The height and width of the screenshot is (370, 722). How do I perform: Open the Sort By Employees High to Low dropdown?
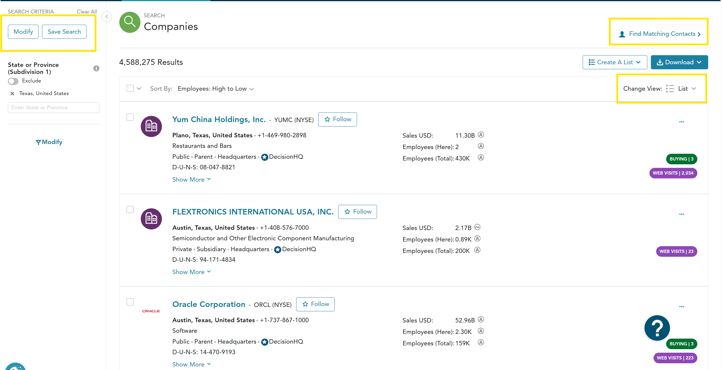coord(216,89)
